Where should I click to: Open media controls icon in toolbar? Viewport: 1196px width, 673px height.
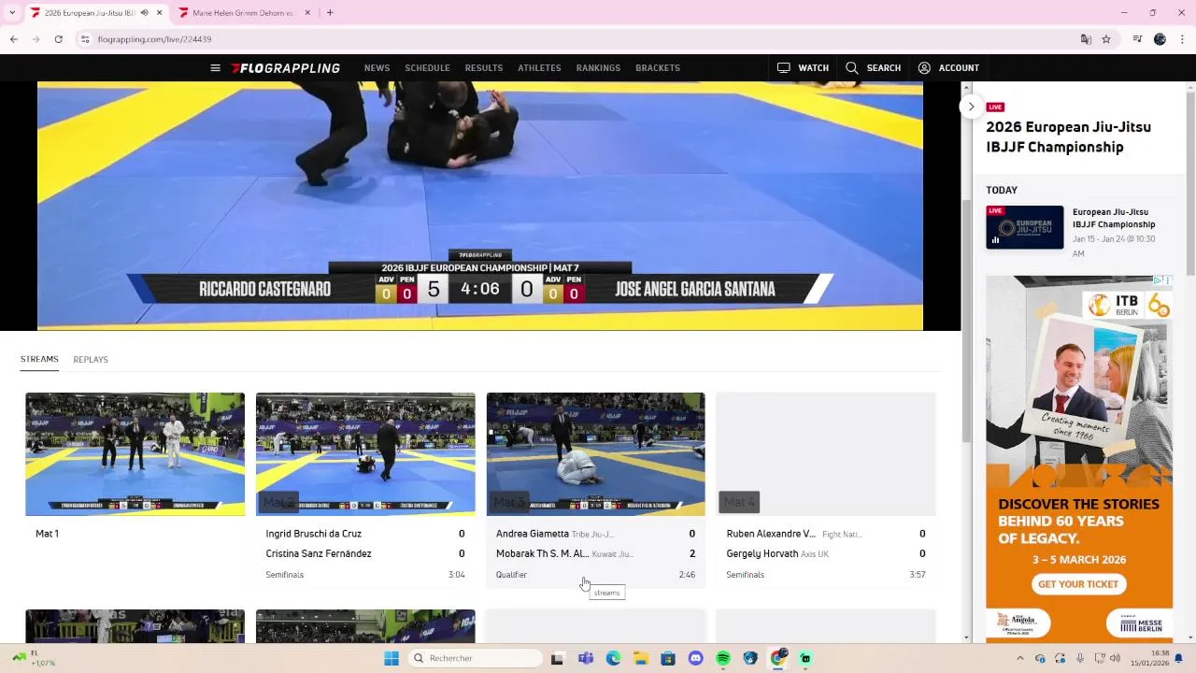tap(1137, 39)
